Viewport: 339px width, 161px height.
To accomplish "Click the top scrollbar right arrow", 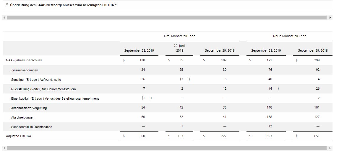I will coord(330,17).
